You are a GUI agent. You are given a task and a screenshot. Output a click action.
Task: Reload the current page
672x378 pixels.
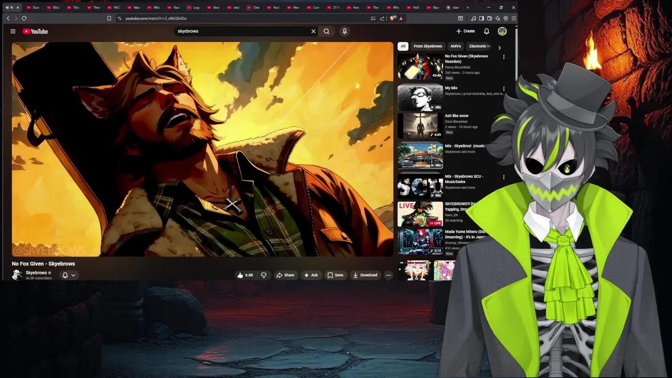24,18
